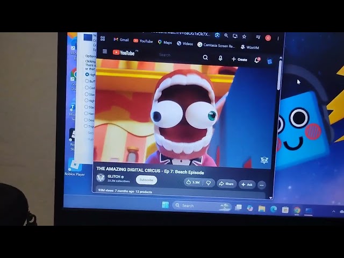This screenshot has height=258, width=344.
Task: Click the zoom magnifier icon in address bar
Action: tap(226, 35)
